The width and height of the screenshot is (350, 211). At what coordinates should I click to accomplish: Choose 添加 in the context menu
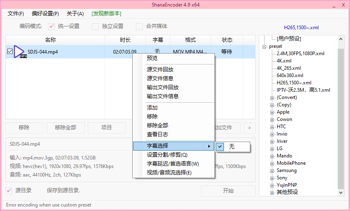click(x=173, y=108)
